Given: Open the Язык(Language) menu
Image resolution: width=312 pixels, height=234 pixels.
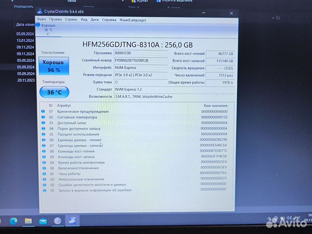Looking at the screenshot, I should (133, 20).
